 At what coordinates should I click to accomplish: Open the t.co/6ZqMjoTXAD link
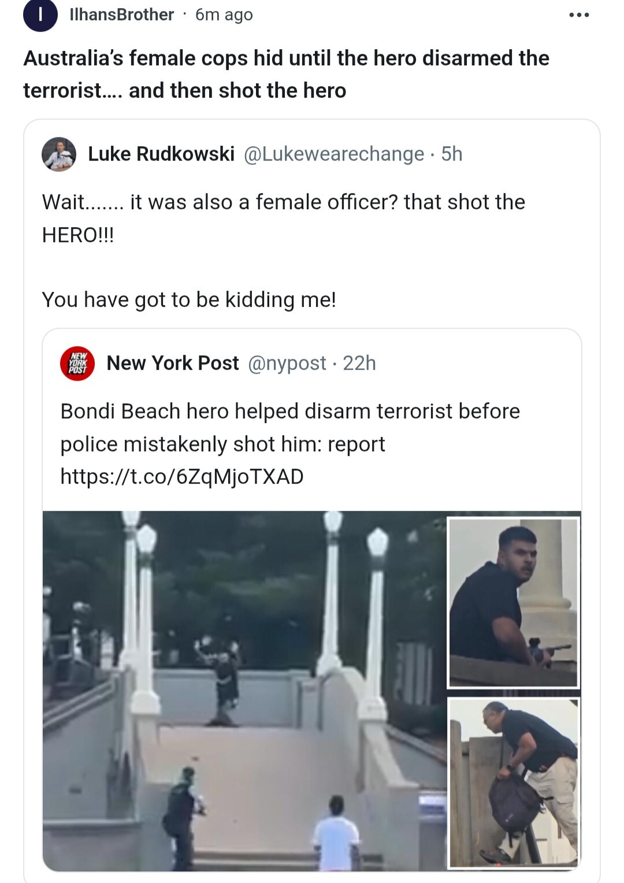(182, 477)
